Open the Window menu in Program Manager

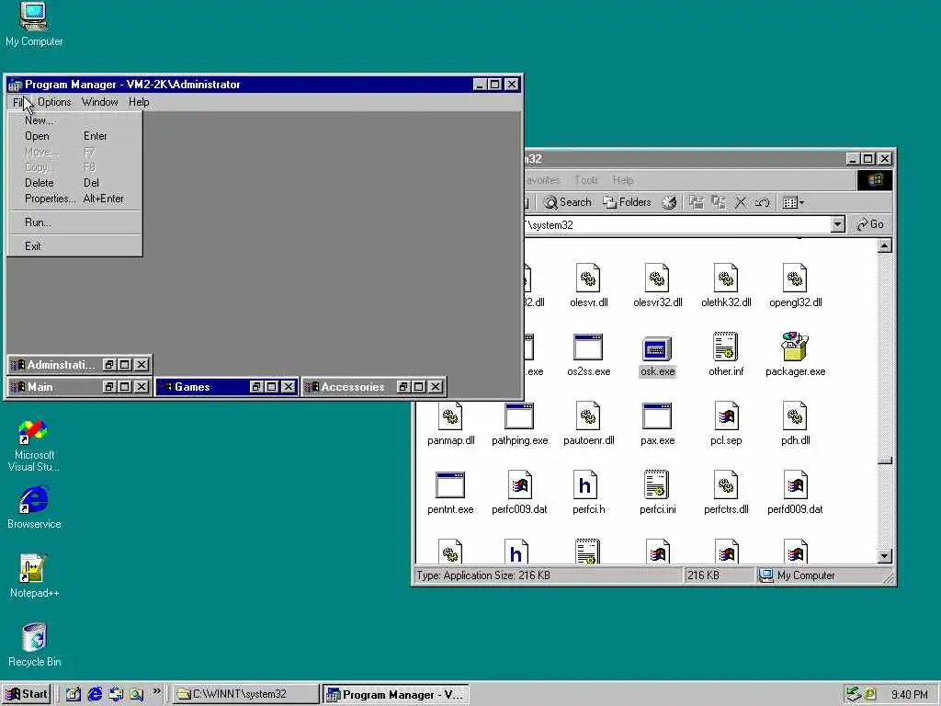point(99,102)
